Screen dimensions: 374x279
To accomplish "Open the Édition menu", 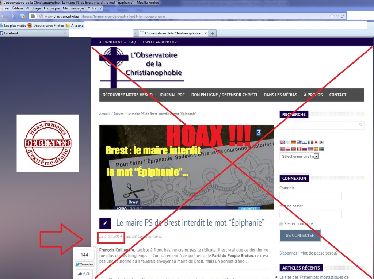I will [x=18, y=8].
